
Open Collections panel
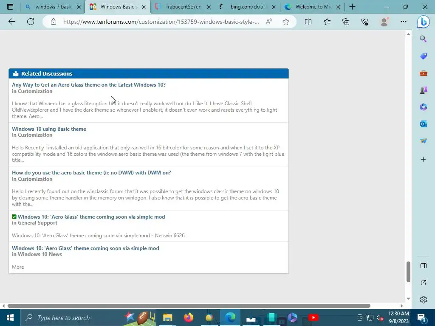point(346,22)
